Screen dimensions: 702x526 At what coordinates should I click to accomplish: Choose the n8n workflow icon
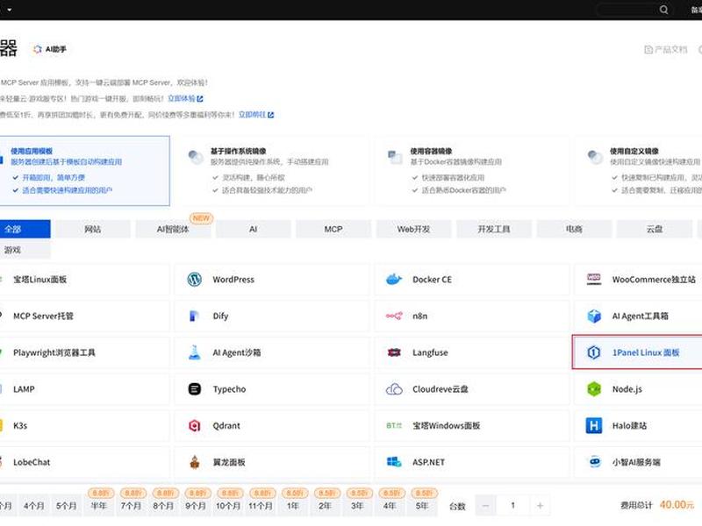tap(394, 316)
